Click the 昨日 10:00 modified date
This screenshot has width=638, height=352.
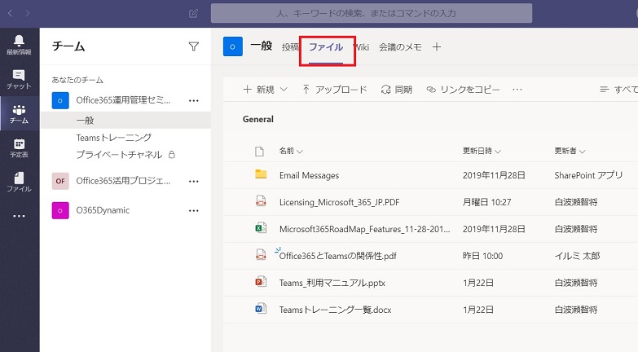482,256
